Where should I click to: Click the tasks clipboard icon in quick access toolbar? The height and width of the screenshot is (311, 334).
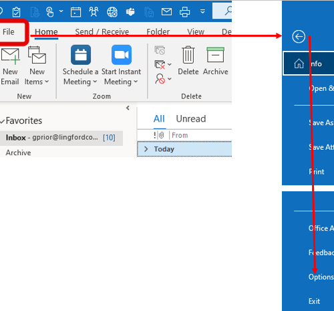click(17, 11)
